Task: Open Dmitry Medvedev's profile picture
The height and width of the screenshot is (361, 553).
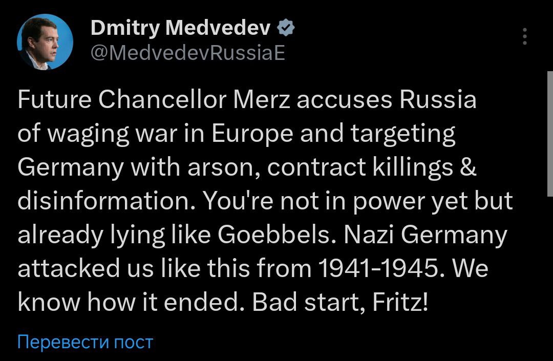Action: click(x=45, y=42)
